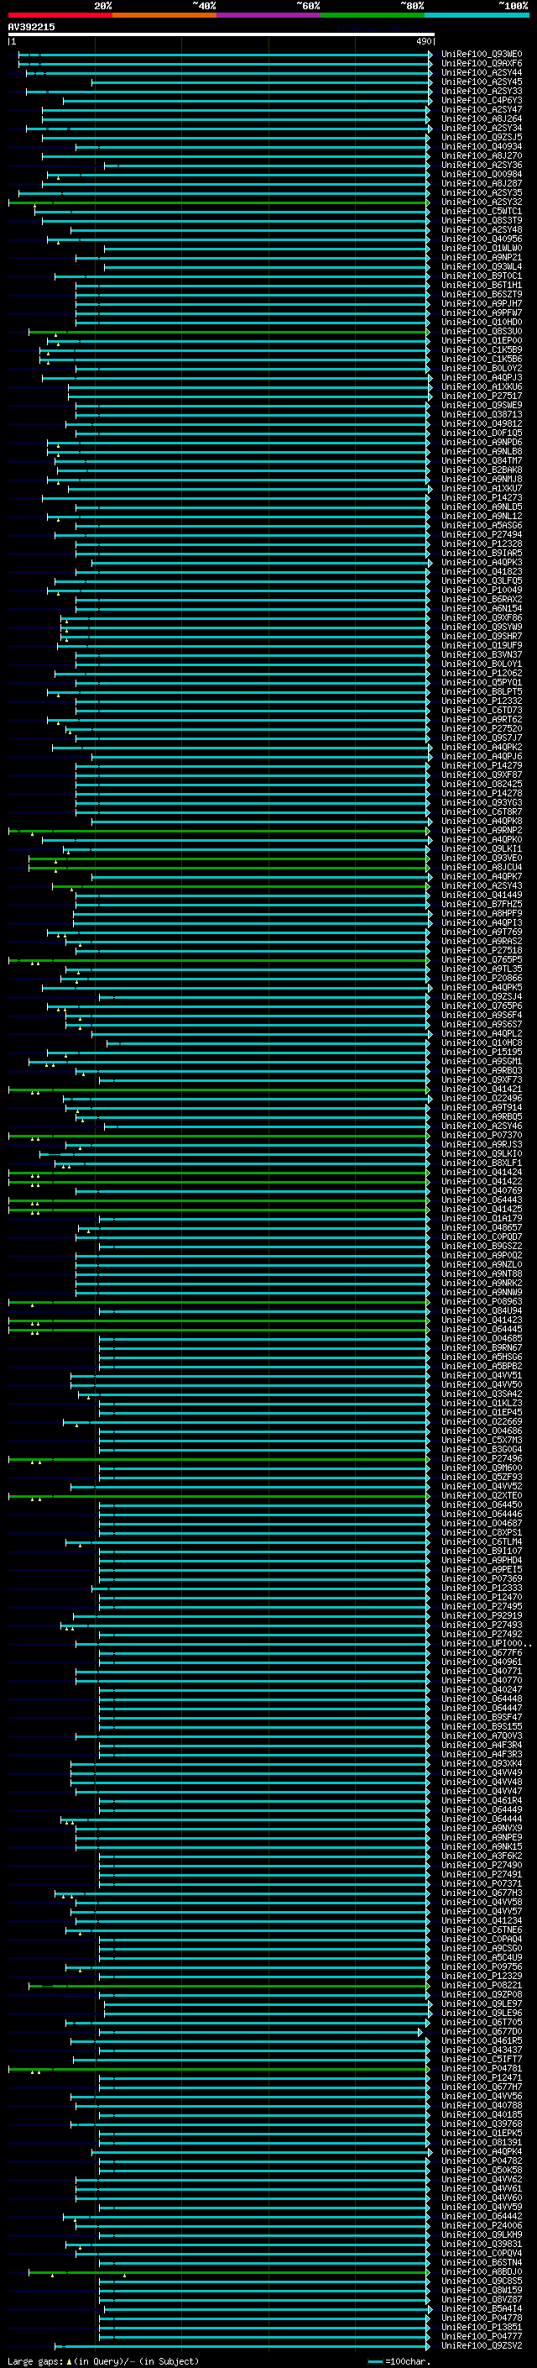Open hit UniRef100_A9T769
This screenshot has width=537, height=2368.
(482, 932)
